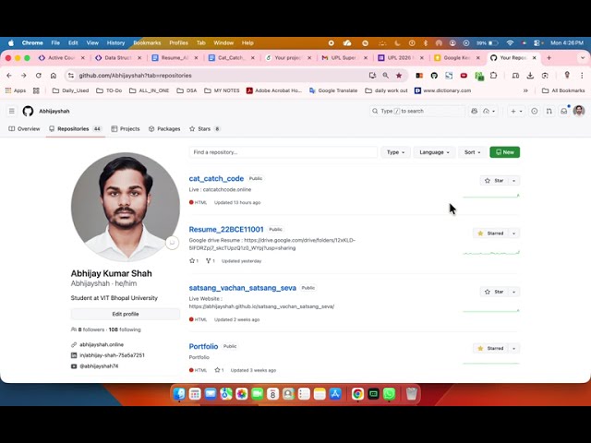Focus the Find a repository search field
Image resolution: width=591 pixels, height=443 pixels.
point(283,152)
